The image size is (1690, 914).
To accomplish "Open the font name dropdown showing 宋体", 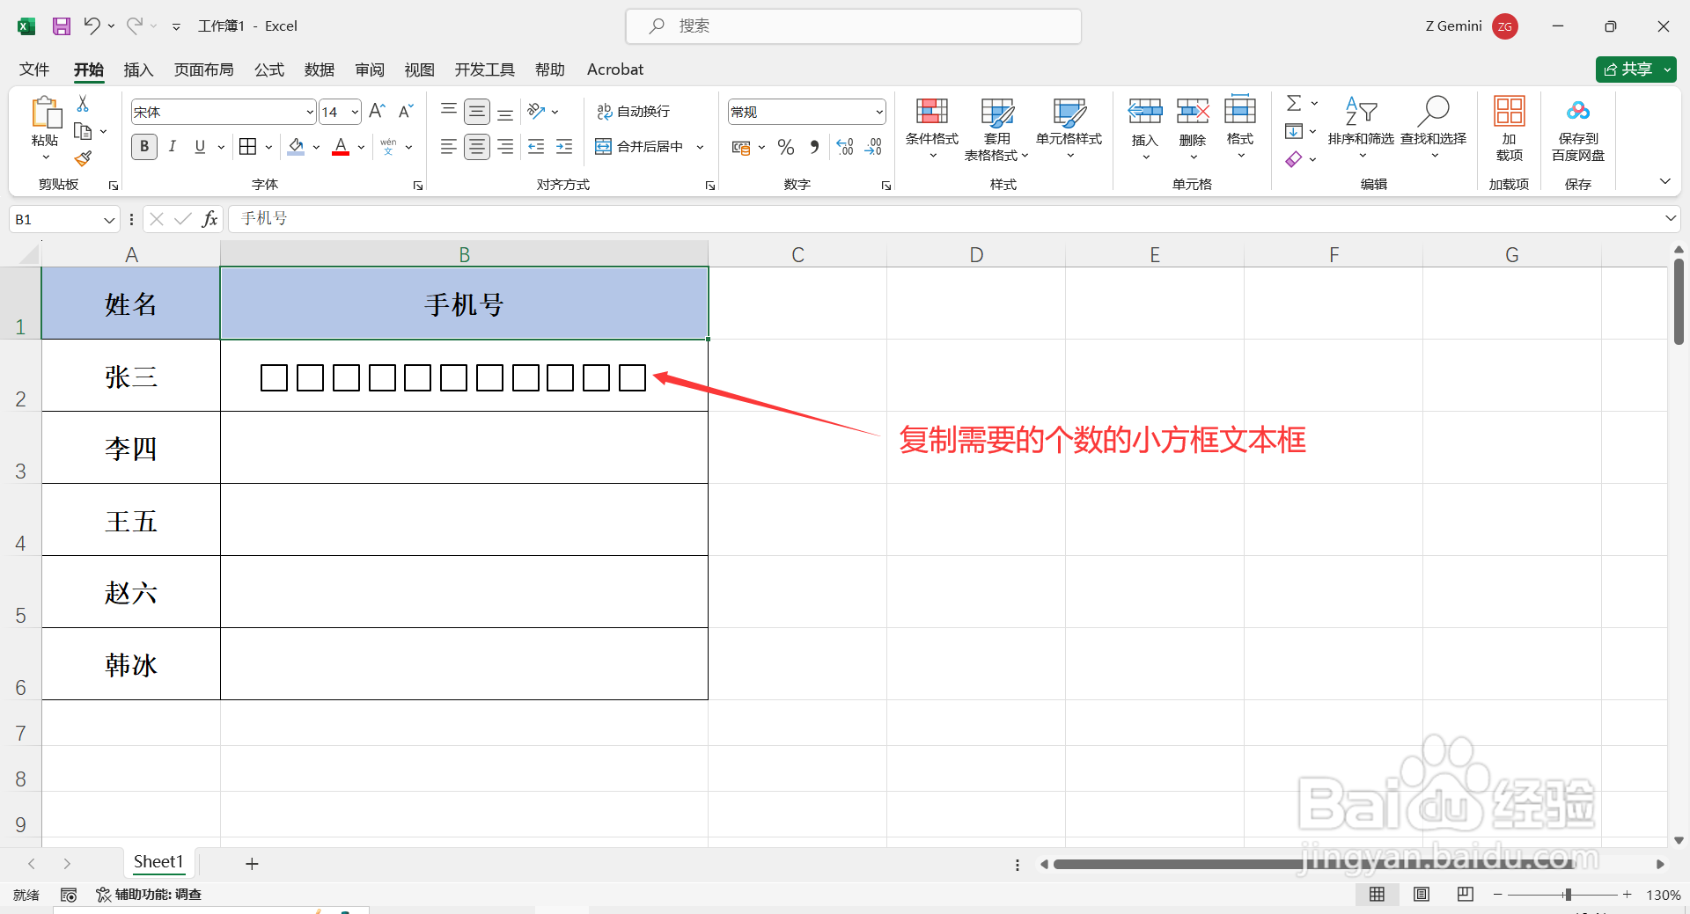I will coord(307,111).
